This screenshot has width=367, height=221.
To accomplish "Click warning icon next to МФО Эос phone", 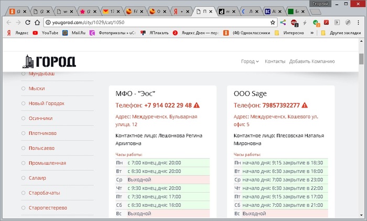I will coord(197,106).
